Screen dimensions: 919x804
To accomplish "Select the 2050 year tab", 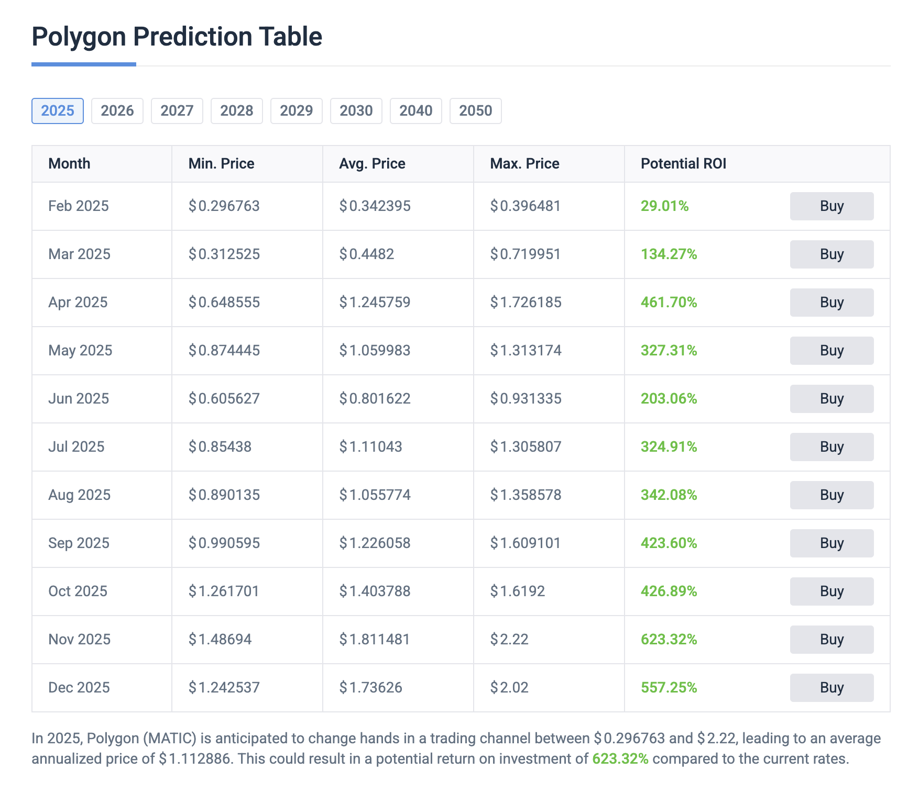I will click(x=476, y=111).
